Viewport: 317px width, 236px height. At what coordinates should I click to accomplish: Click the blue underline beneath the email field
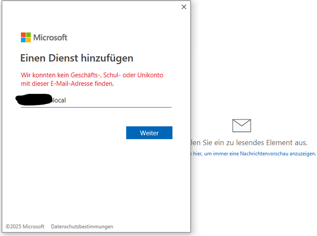[x=96, y=107]
